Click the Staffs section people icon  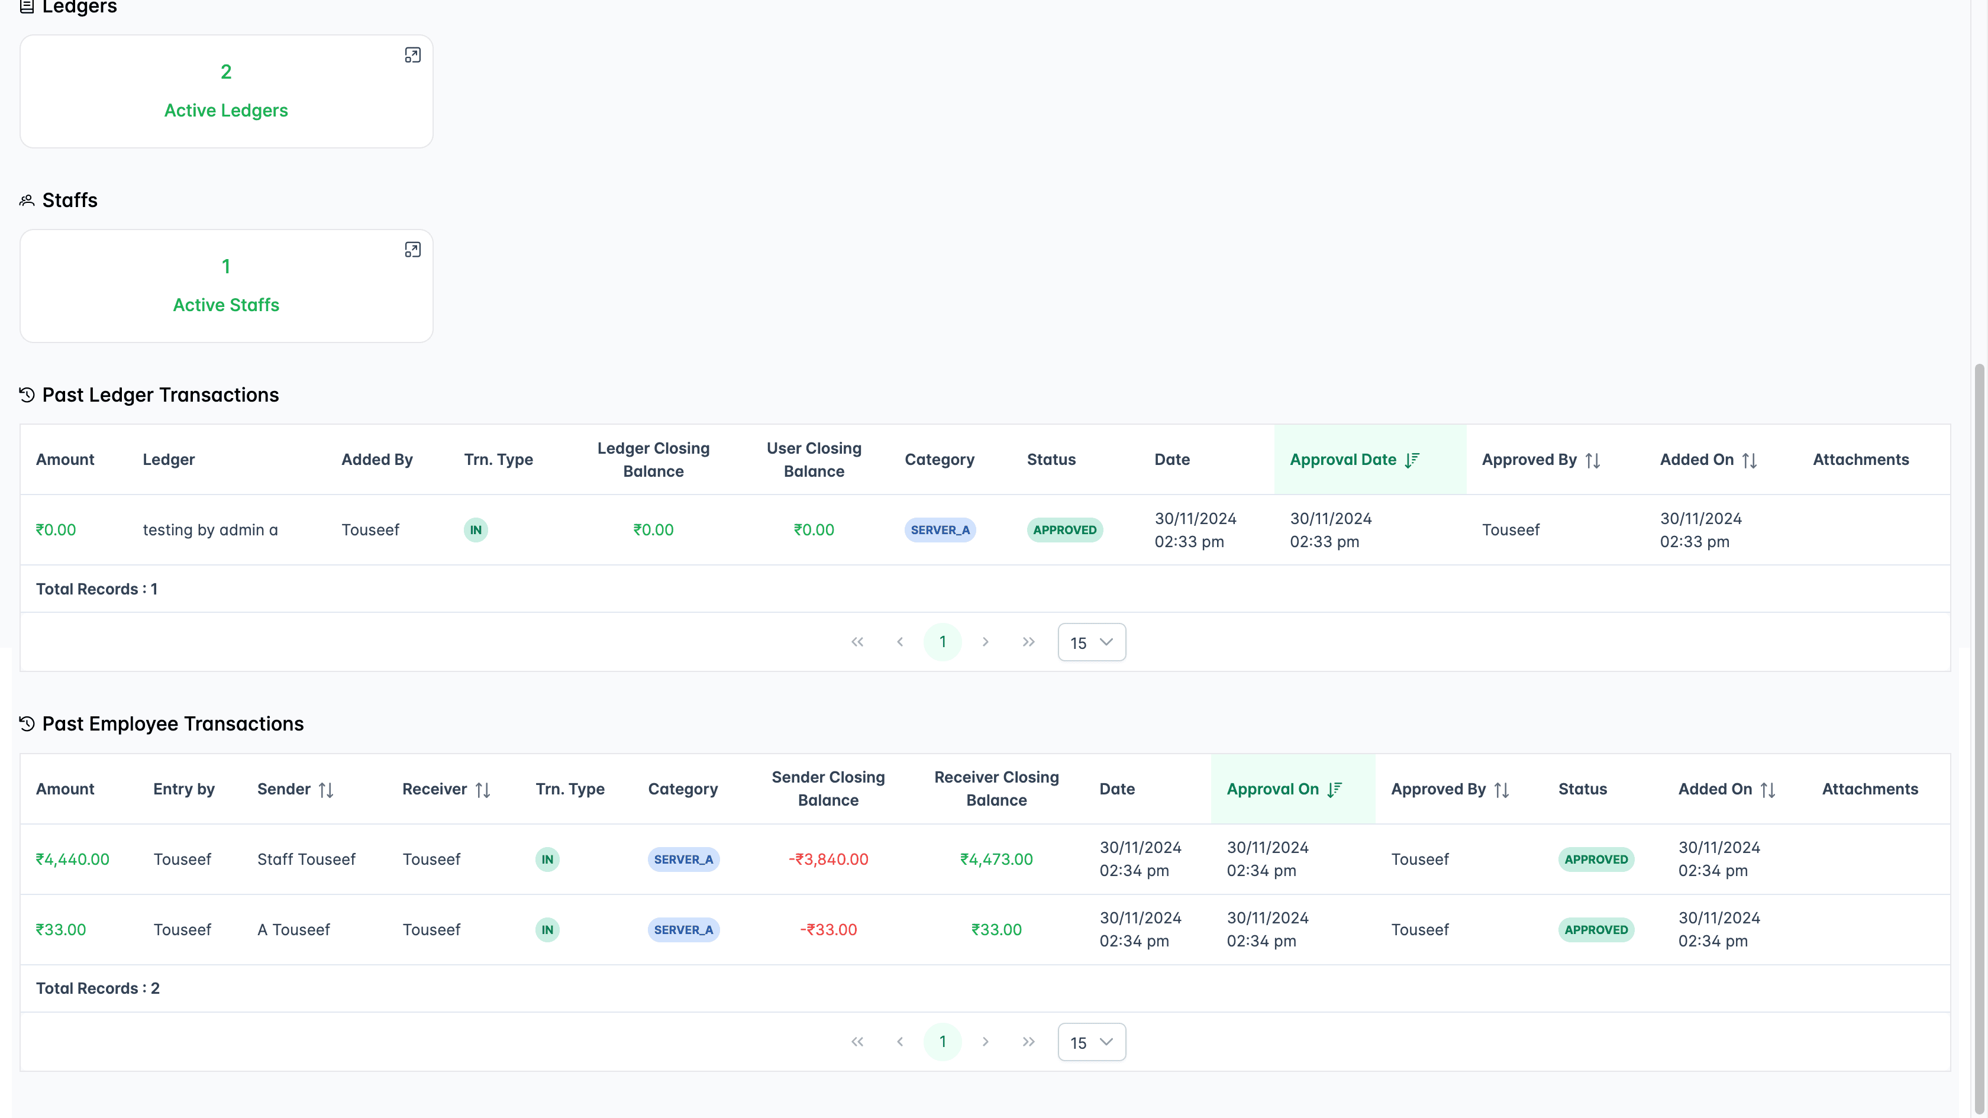[26, 200]
